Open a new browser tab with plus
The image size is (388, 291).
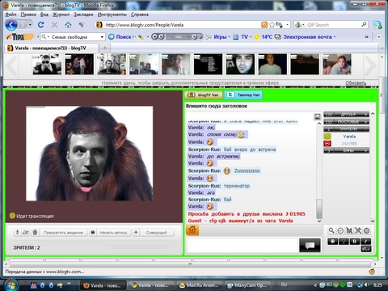(x=105, y=48)
